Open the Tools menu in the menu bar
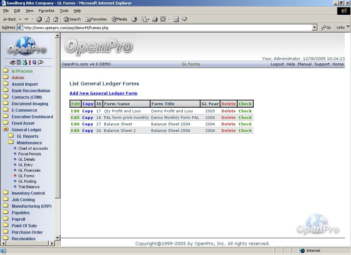Image resolution: width=351 pixels, height=255 pixels. (x=64, y=11)
